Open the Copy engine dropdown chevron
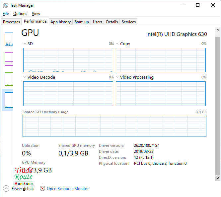This screenshot has height=197, width=221. click(x=117, y=44)
